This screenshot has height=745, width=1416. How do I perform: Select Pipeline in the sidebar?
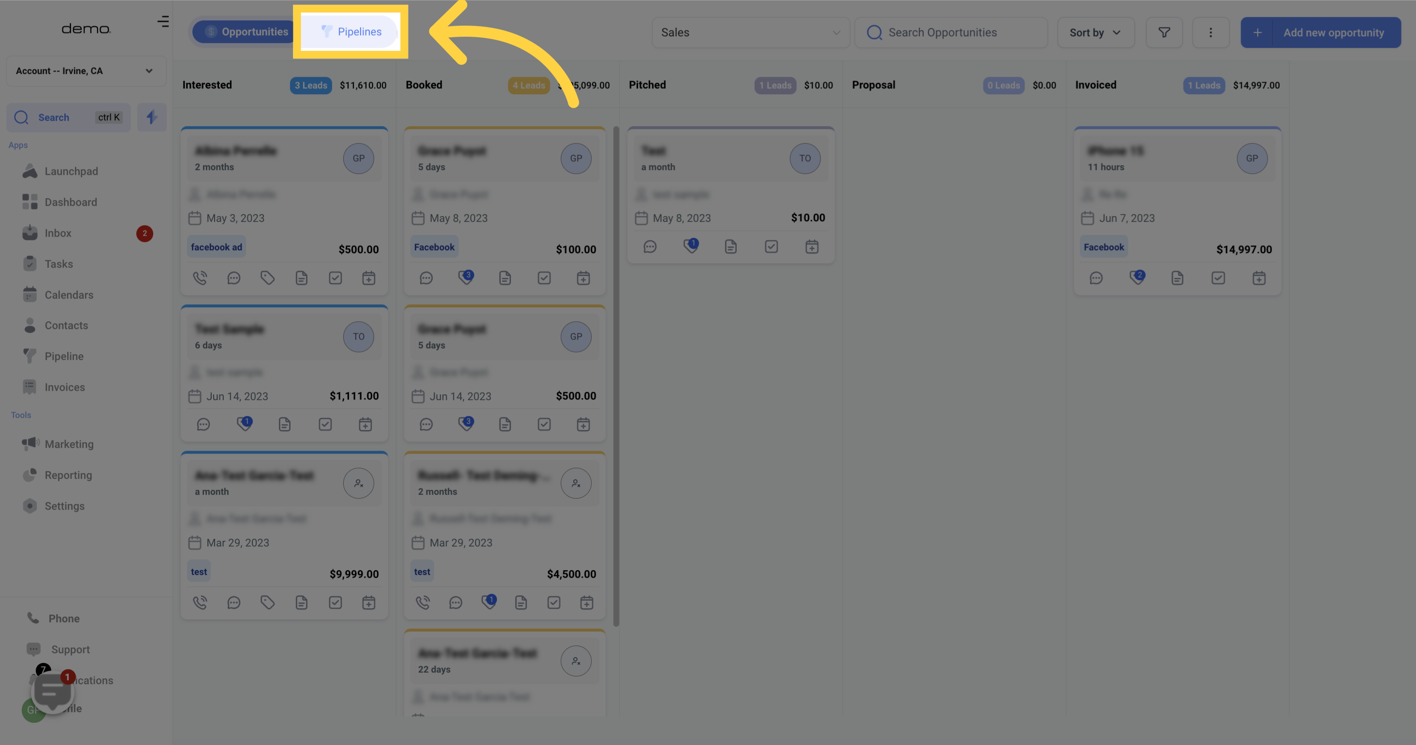pos(64,356)
